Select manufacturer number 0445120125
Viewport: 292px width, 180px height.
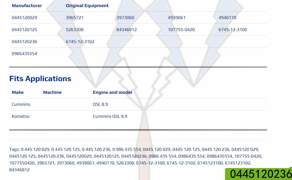point(24,30)
